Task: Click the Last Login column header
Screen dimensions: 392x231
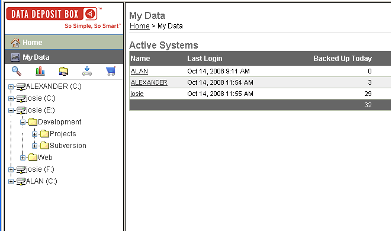Action: tap(205, 59)
